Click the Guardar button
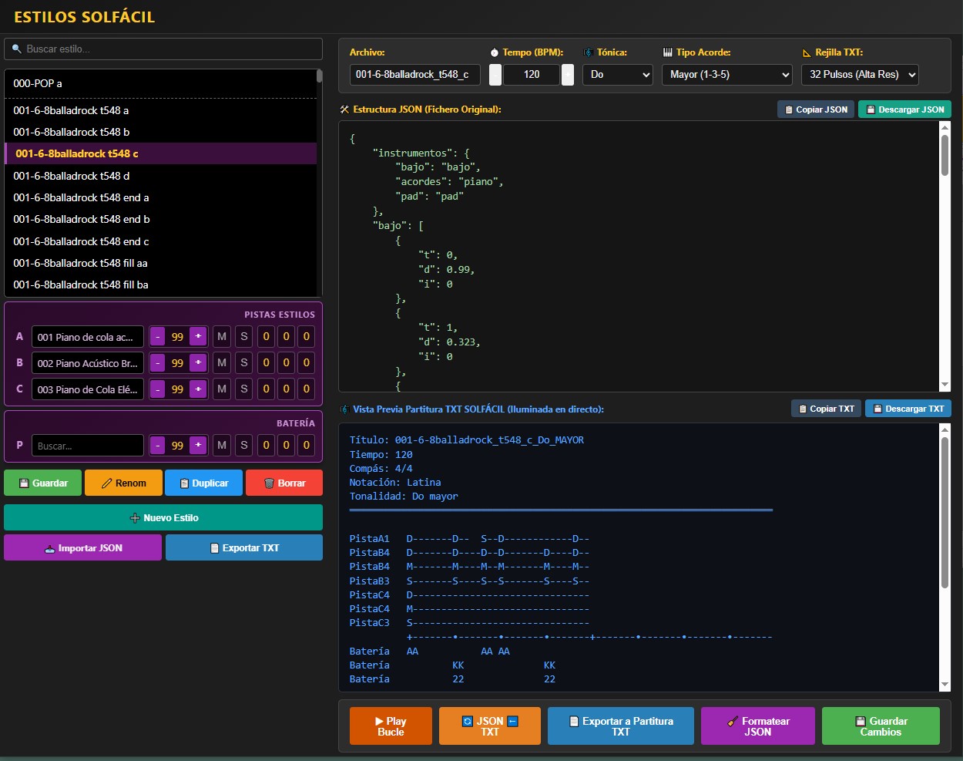The height and width of the screenshot is (761, 963). point(42,483)
